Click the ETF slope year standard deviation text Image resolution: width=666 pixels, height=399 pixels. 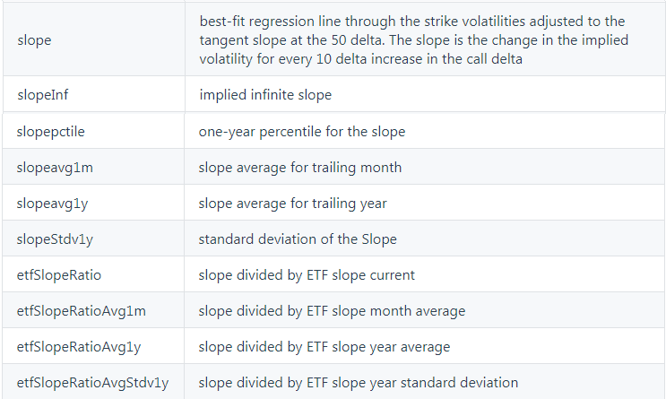[x=358, y=383]
